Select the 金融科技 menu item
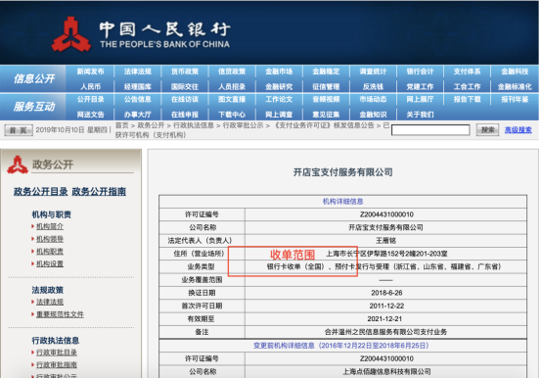 tap(515, 71)
